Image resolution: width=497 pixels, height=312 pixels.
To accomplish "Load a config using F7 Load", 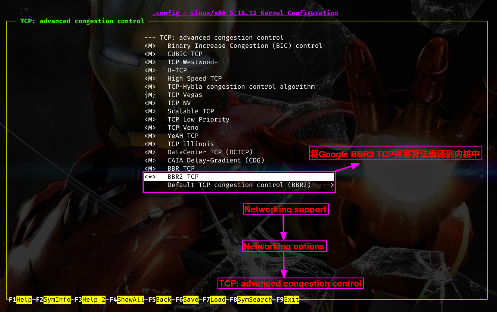I will coord(217,300).
